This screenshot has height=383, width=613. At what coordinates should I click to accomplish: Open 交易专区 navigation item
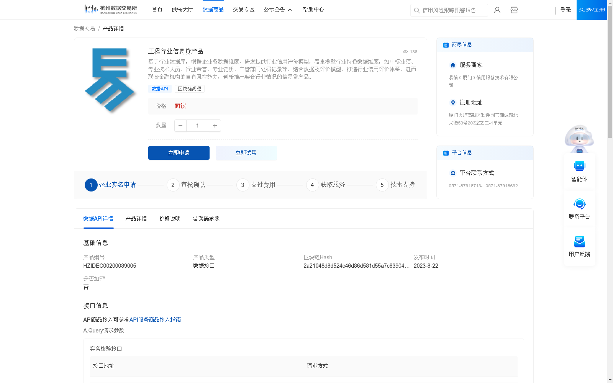click(244, 10)
